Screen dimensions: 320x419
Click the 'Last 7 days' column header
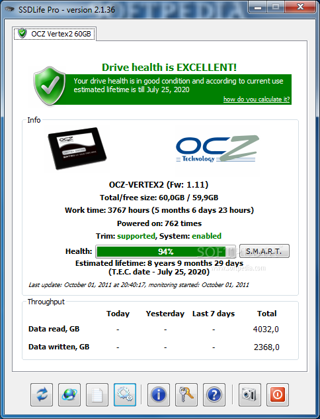pos(214,314)
